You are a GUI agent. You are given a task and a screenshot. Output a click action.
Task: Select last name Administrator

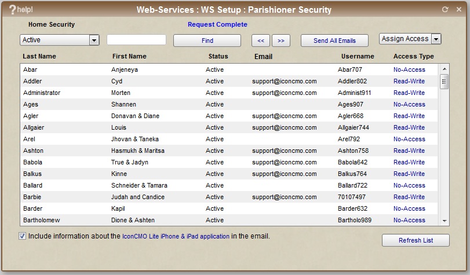(42, 93)
